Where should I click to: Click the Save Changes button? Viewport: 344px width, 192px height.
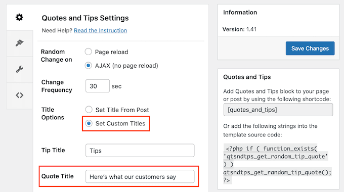(x=310, y=48)
